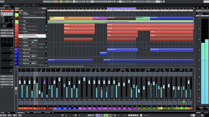The height and width of the screenshot is (117, 209).
Task: Click the track search magnifier icon
Action: [x=45, y=8]
